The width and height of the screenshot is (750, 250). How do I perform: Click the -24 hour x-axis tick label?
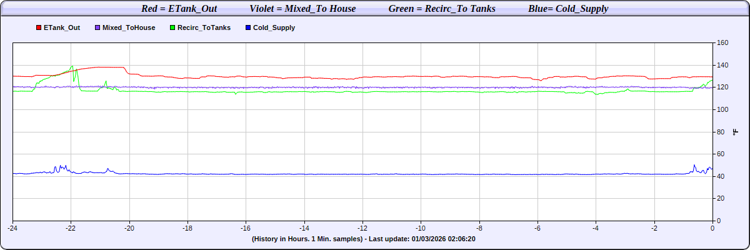12,228
